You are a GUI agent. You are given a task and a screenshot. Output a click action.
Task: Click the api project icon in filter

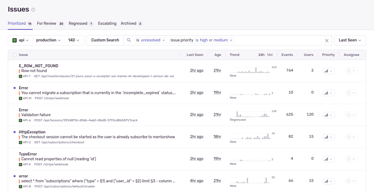tap(15, 40)
